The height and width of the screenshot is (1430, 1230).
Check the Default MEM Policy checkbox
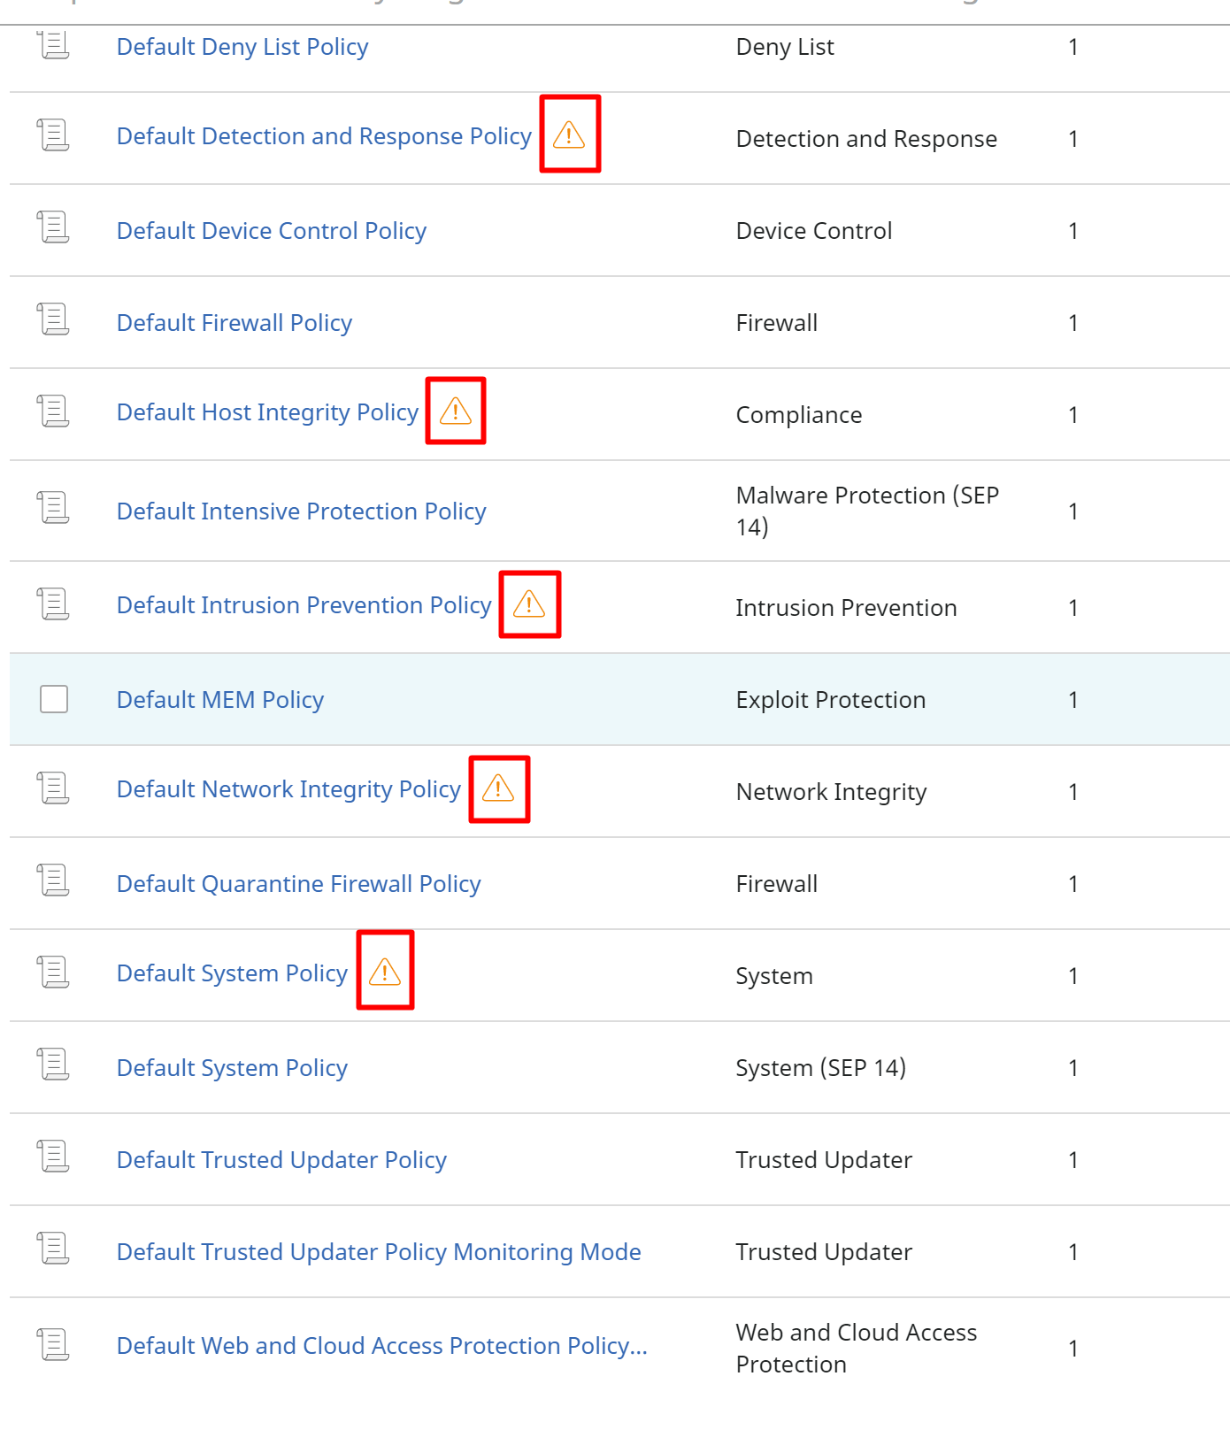pyautogui.click(x=54, y=699)
